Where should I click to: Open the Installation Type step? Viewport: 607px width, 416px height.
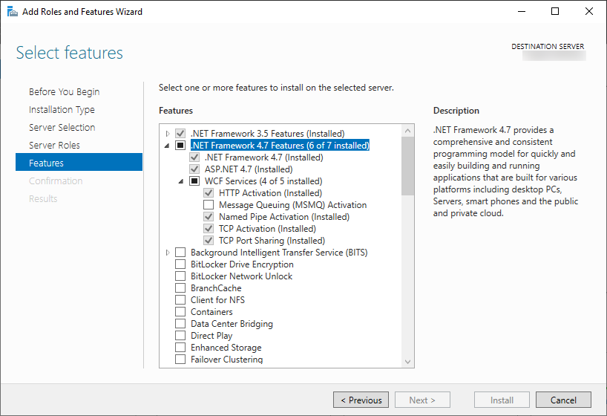pos(62,110)
